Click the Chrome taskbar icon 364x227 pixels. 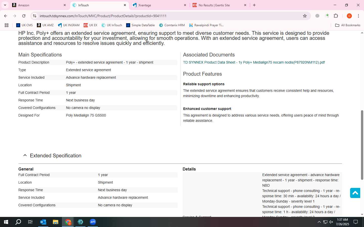click(x=68, y=222)
